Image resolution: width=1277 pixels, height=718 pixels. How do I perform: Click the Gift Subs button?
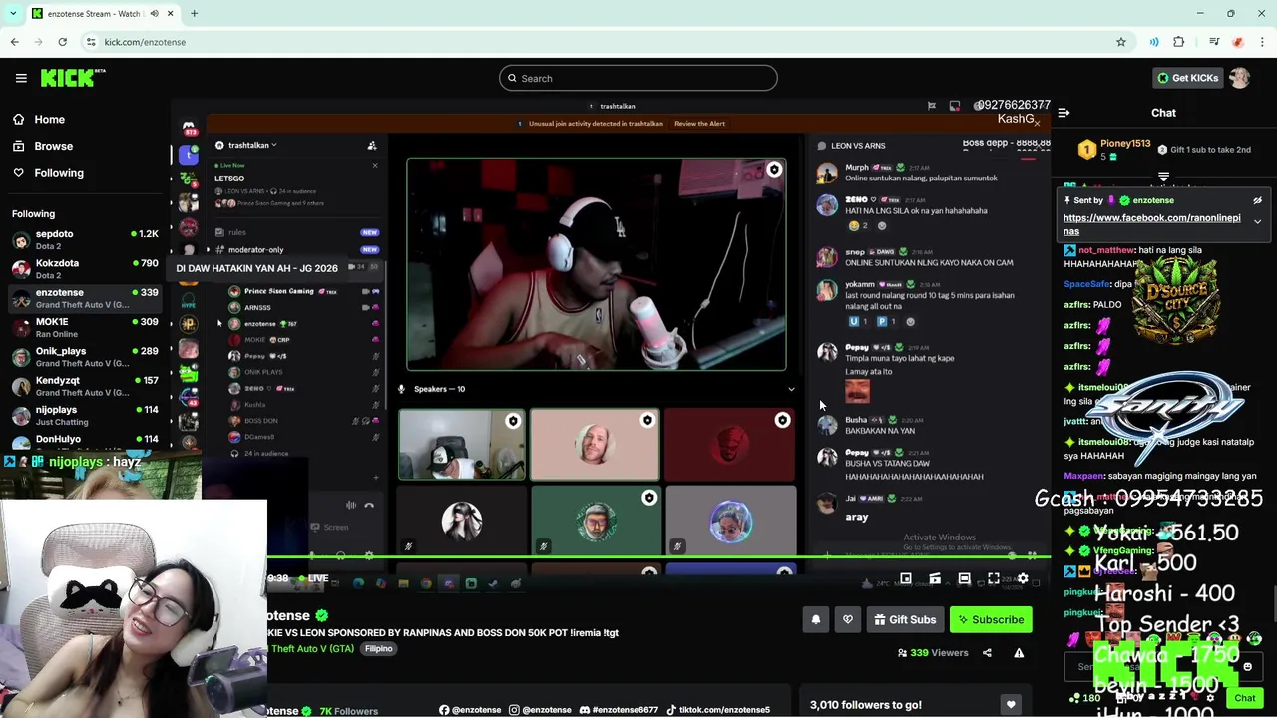pos(904,620)
